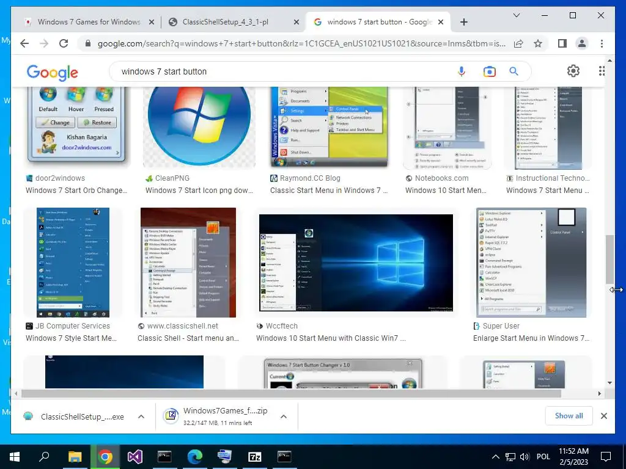This screenshot has width=626, height=469.
Task: Close the ClassicShellSetup tab
Action: pos(296,23)
